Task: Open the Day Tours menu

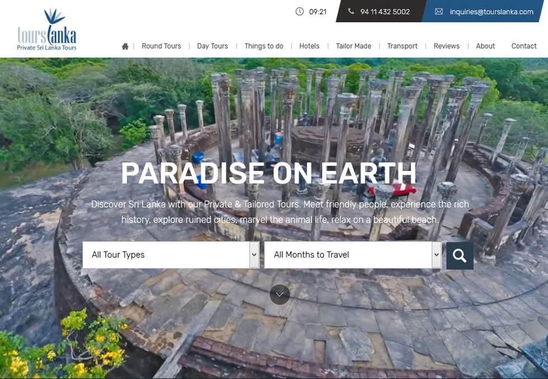Action: [212, 46]
